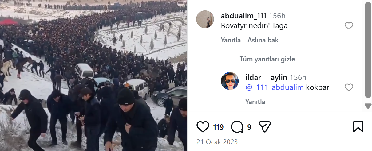Collapse replies with Tüm yanıtları gizle
The image size is (372, 151).
point(267,59)
